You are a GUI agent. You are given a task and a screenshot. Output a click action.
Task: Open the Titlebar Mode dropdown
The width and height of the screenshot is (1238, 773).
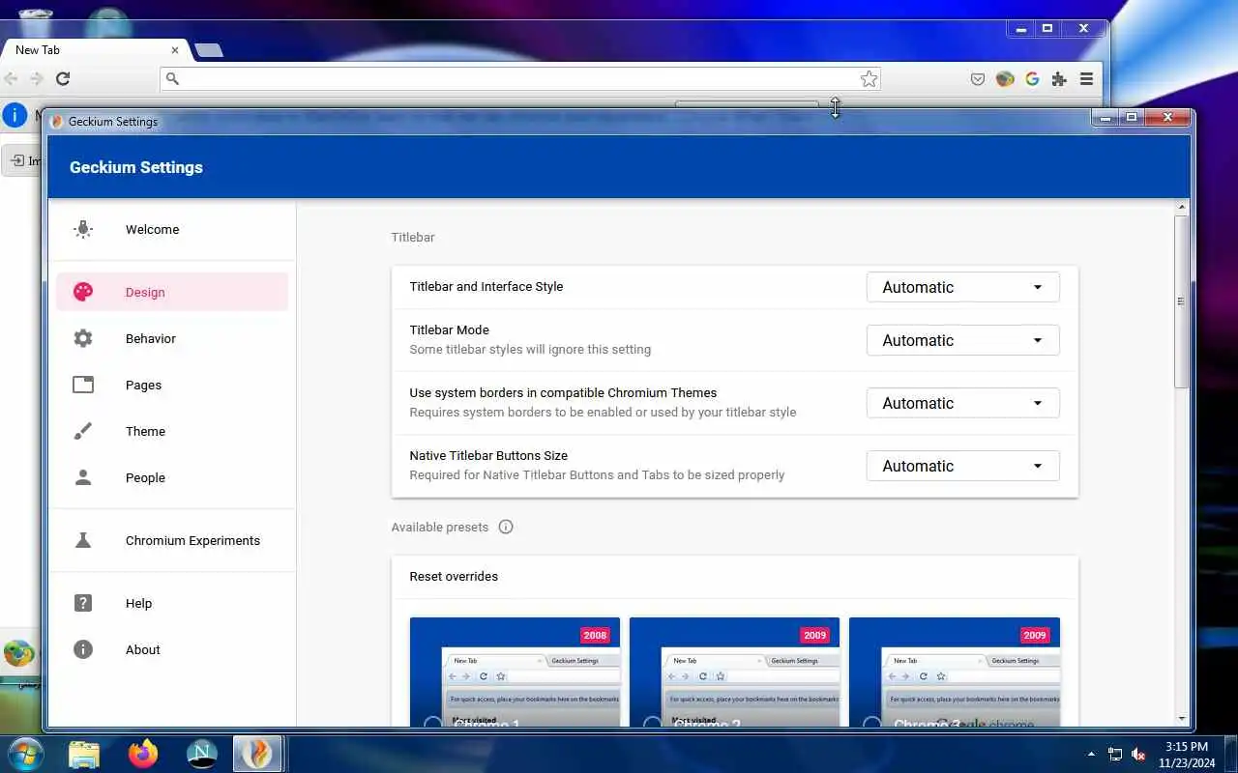point(962,340)
